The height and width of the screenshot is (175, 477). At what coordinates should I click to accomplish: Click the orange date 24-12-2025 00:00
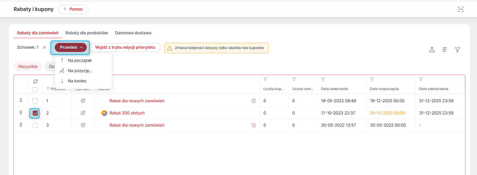[387, 113]
